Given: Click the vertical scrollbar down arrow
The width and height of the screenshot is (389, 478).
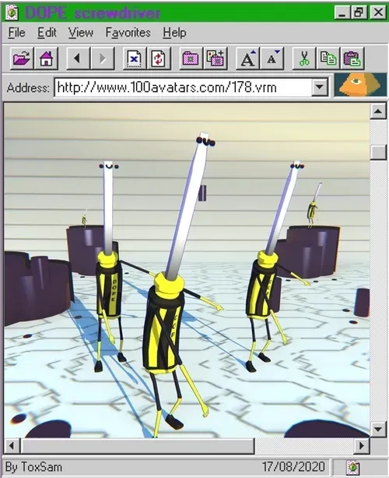Looking at the screenshot, I should coord(378,429).
